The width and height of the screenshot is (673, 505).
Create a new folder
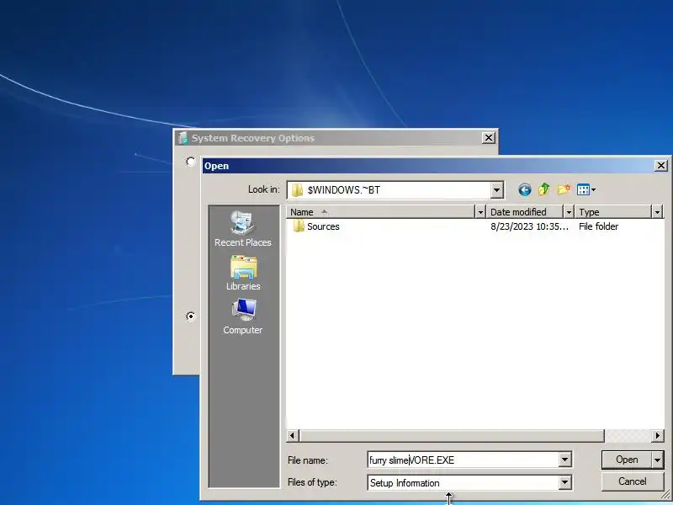click(x=564, y=189)
